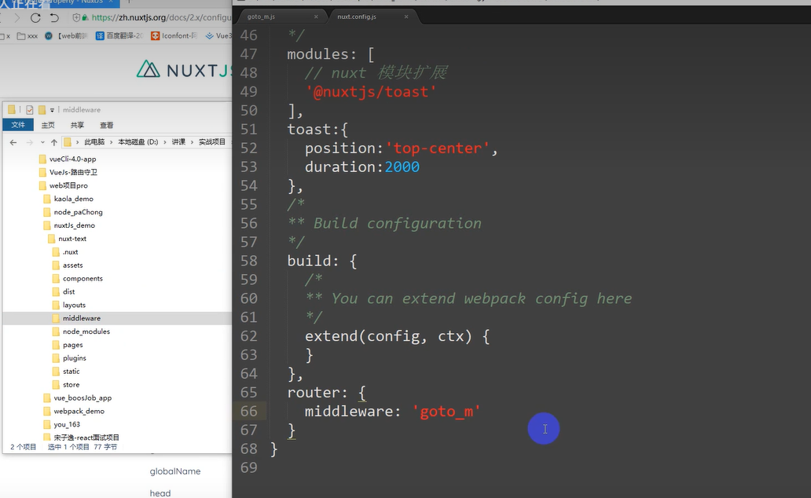The height and width of the screenshot is (498, 811).
Task: Click Explorer's up-directory arrow
Action: click(53, 142)
